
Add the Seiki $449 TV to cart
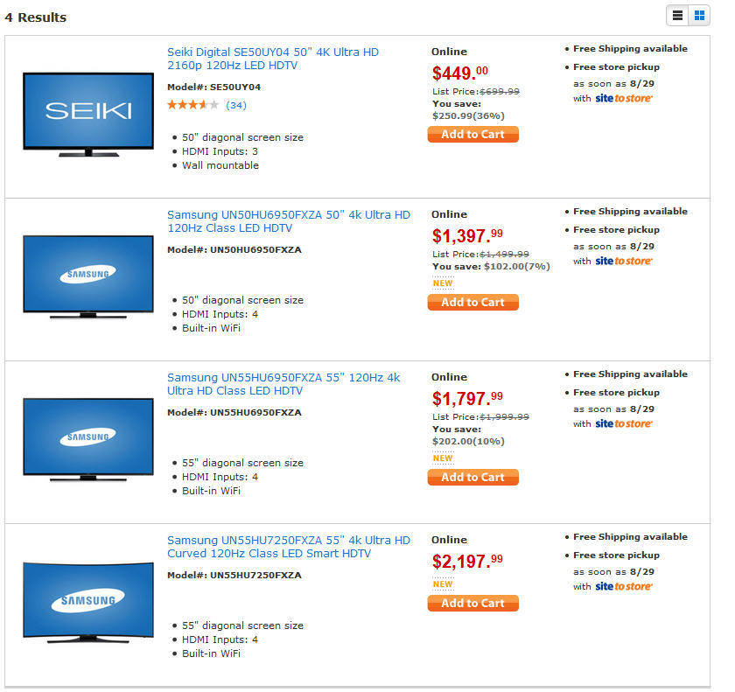pyautogui.click(x=472, y=135)
